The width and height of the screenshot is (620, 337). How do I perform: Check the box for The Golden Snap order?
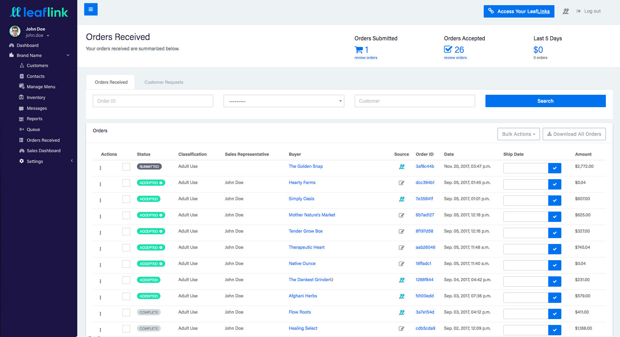[x=126, y=167]
